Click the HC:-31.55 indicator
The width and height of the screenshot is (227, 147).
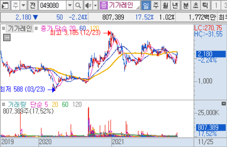[208, 34]
